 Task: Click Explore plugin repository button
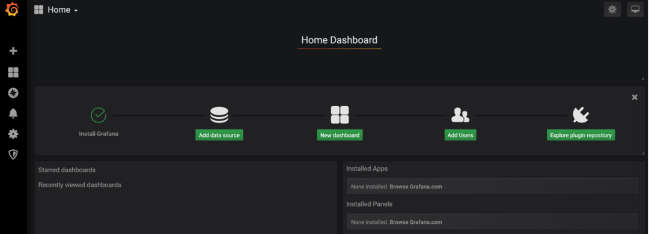580,135
